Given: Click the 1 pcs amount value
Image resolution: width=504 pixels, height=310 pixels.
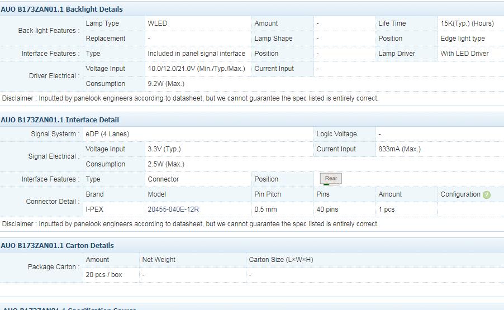Looking at the screenshot, I should [x=386, y=209].
